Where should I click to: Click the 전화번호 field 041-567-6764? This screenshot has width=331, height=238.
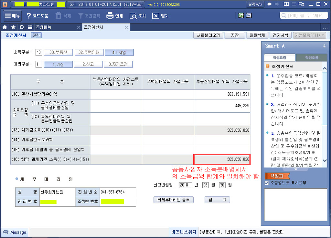click(118, 192)
